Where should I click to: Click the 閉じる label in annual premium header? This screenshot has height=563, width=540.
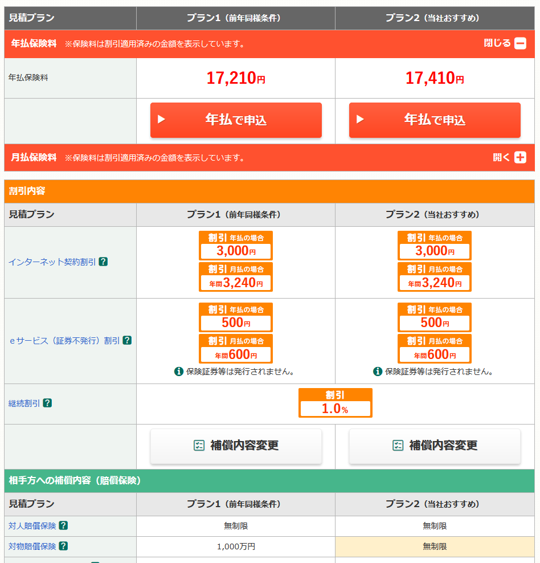(497, 43)
